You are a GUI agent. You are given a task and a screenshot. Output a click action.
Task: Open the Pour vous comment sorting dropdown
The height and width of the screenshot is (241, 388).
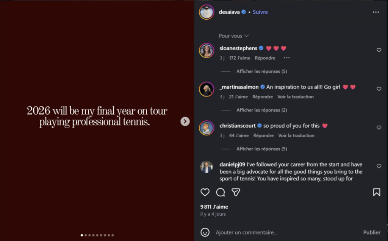pyautogui.click(x=233, y=36)
